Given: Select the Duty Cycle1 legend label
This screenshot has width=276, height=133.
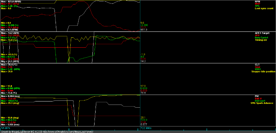Looking at the screenshot, I should point(261,38).
